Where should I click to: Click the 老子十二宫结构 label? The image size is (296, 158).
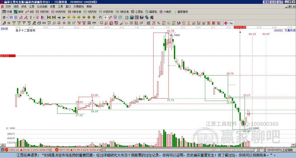point(25,30)
